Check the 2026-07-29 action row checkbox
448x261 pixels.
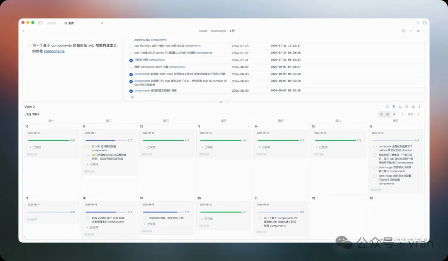click(x=131, y=53)
